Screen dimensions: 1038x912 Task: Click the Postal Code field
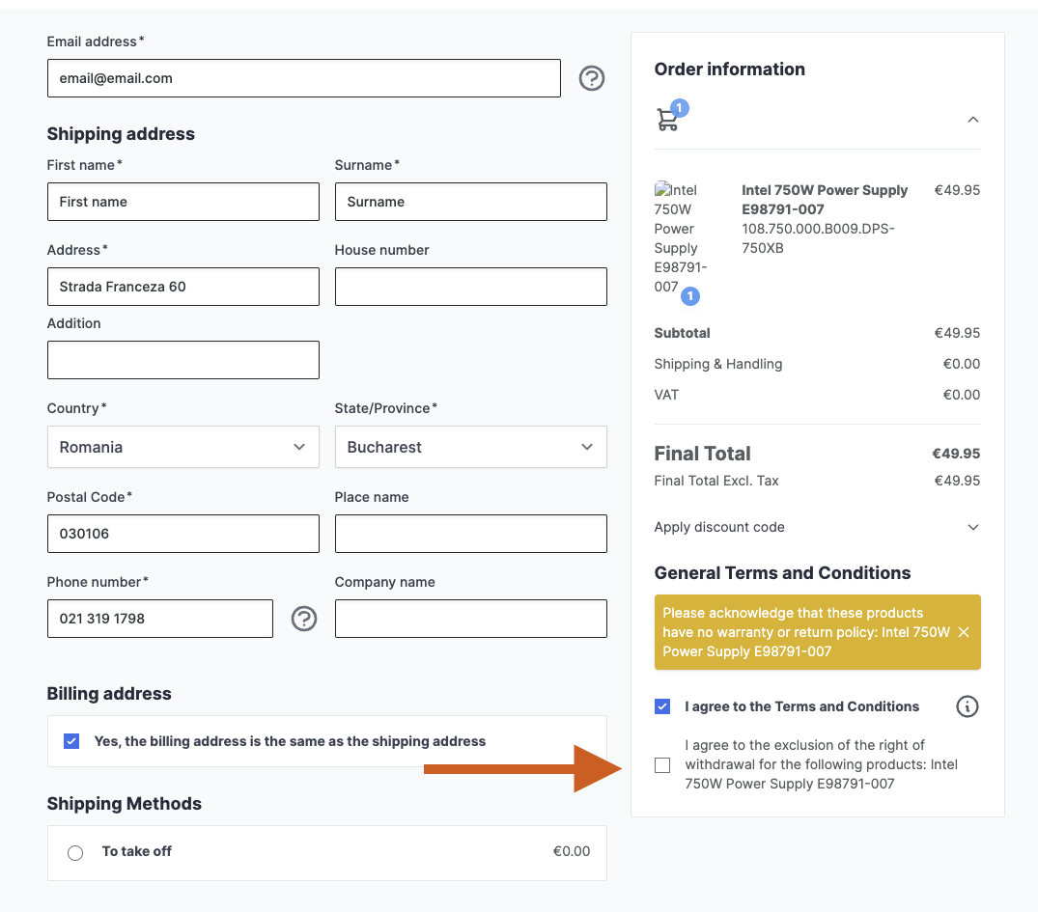point(182,534)
